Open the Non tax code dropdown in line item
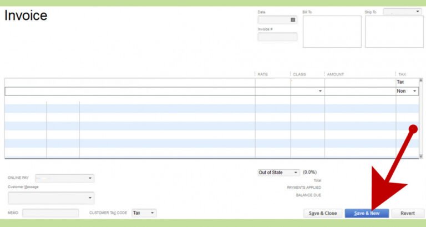The height and width of the screenshot is (227, 426). [x=414, y=91]
